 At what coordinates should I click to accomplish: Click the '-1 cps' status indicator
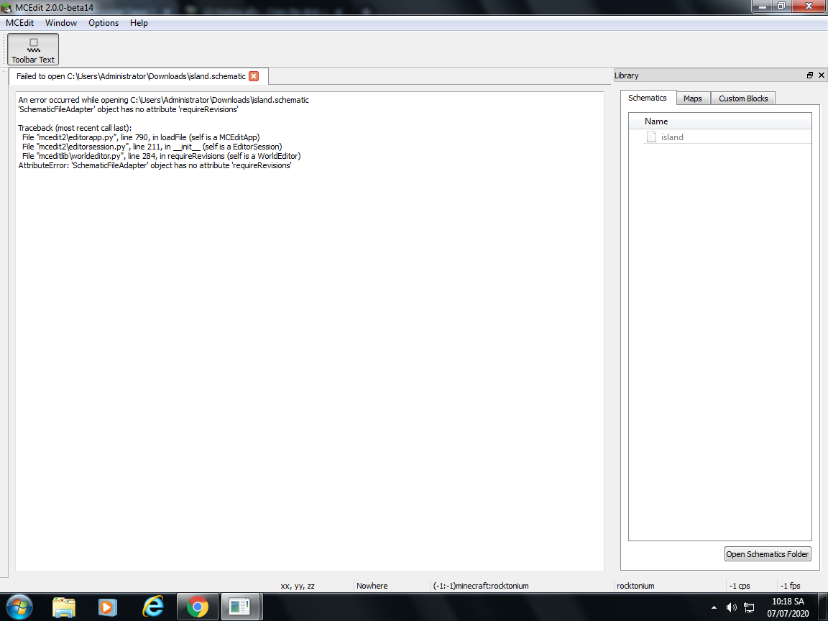740,586
